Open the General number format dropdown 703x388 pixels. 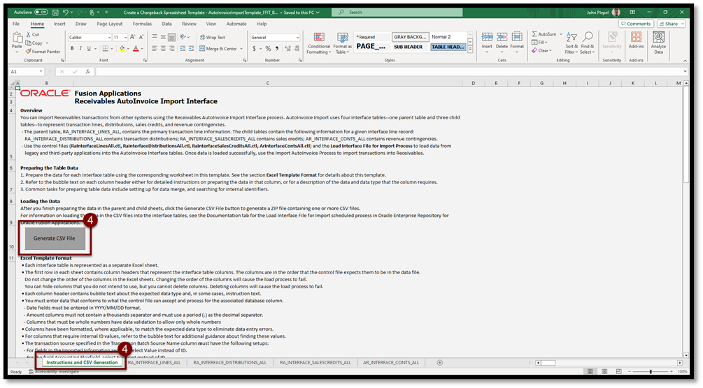[x=298, y=38]
